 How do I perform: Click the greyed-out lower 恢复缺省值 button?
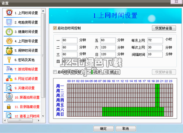click(x=164, y=72)
